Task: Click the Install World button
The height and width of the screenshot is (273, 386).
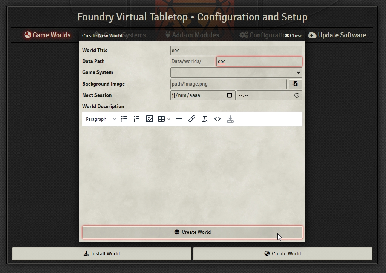Action: (x=102, y=253)
